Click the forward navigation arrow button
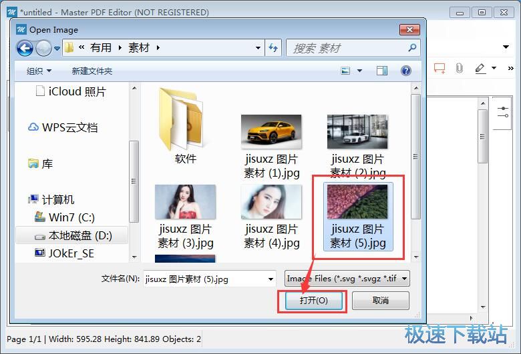Image resolution: width=521 pixels, height=354 pixels. coord(43,49)
